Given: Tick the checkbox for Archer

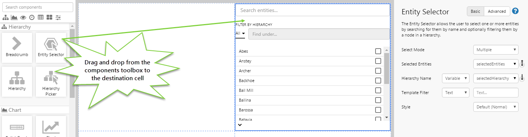Looking at the screenshot, I should (x=378, y=71).
